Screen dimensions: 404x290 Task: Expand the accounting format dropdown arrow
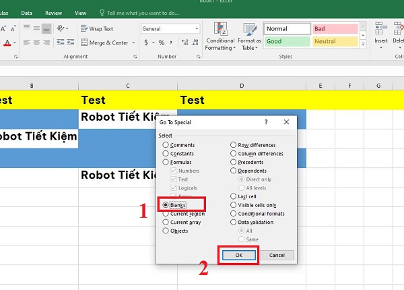[x=153, y=42]
